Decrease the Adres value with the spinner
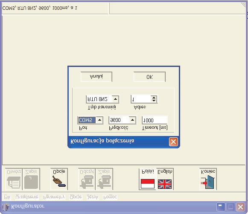 (x=154, y=98)
